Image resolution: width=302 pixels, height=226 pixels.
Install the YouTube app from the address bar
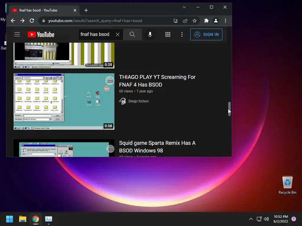pos(176,21)
